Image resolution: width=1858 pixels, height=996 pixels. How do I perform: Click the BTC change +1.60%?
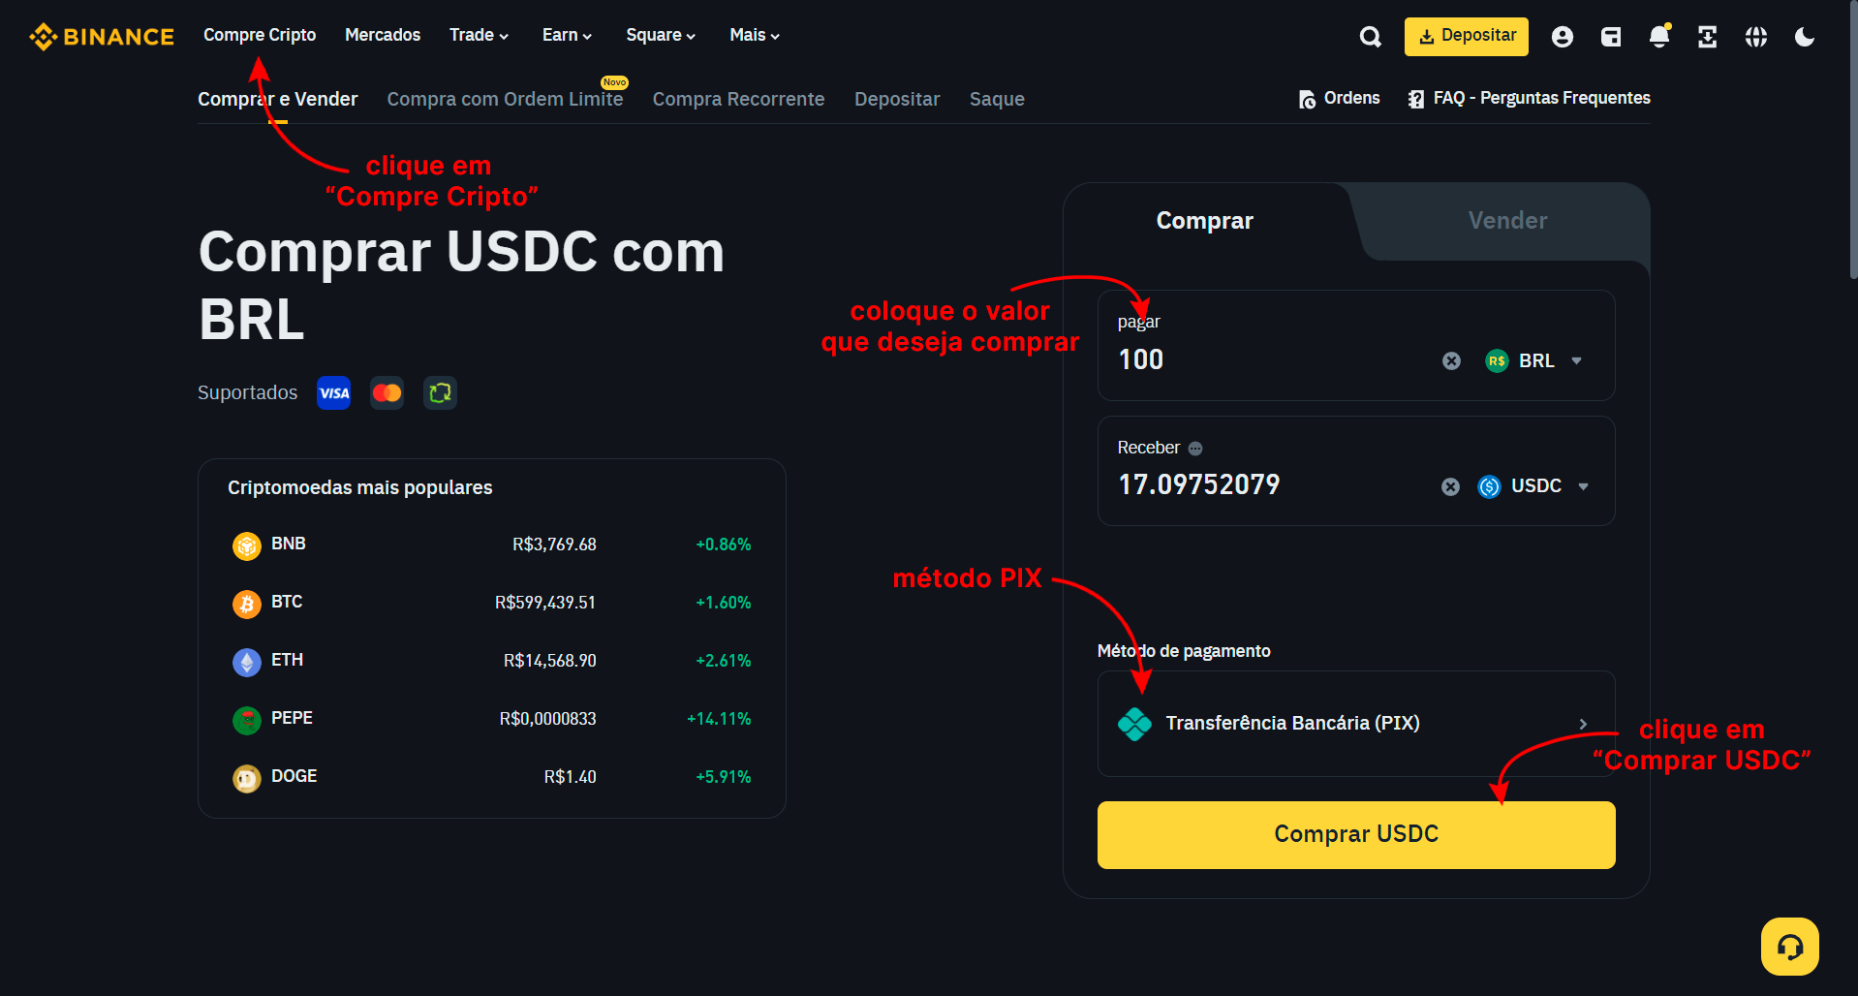tap(724, 603)
